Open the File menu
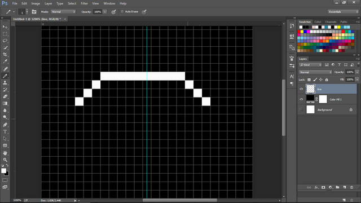The height and width of the screenshot is (203, 361). pyautogui.click(x=15, y=3)
